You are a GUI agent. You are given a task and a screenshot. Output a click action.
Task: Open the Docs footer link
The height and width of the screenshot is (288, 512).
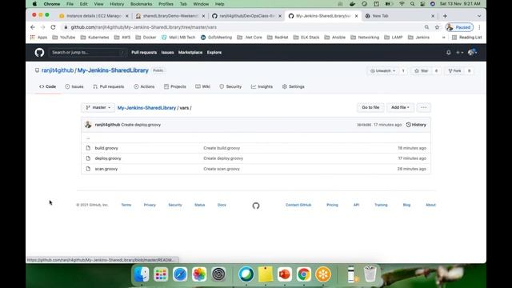pos(222,205)
